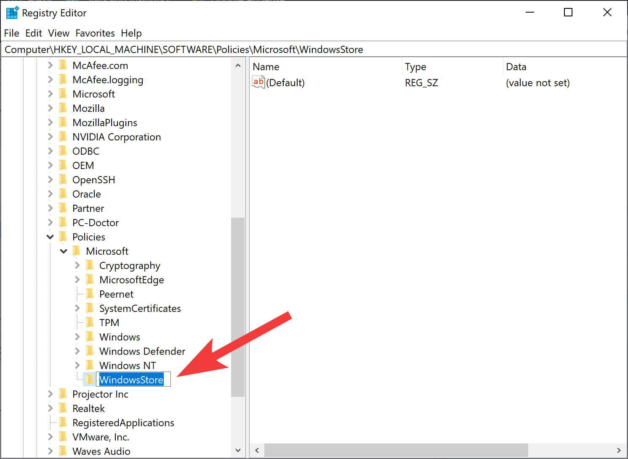Click the Peernet key folder icon
628x459 pixels.
tap(90, 294)
